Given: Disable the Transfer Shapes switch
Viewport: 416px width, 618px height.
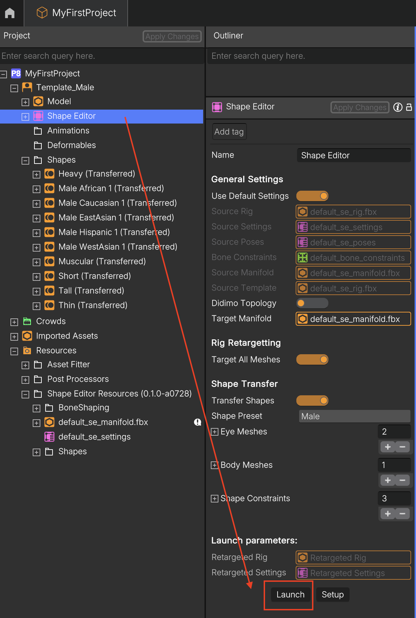Looking at the screenshot, I should [312, 401].
